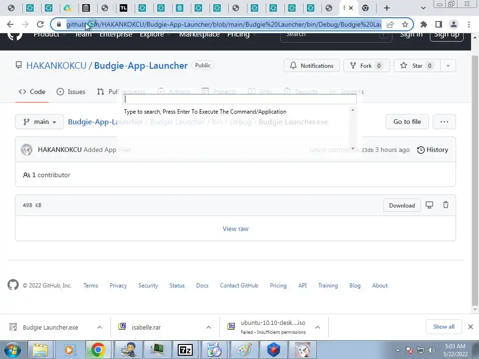
Task: Open Windows Explorer from the taskbar
Action: (x=40, y=350)
